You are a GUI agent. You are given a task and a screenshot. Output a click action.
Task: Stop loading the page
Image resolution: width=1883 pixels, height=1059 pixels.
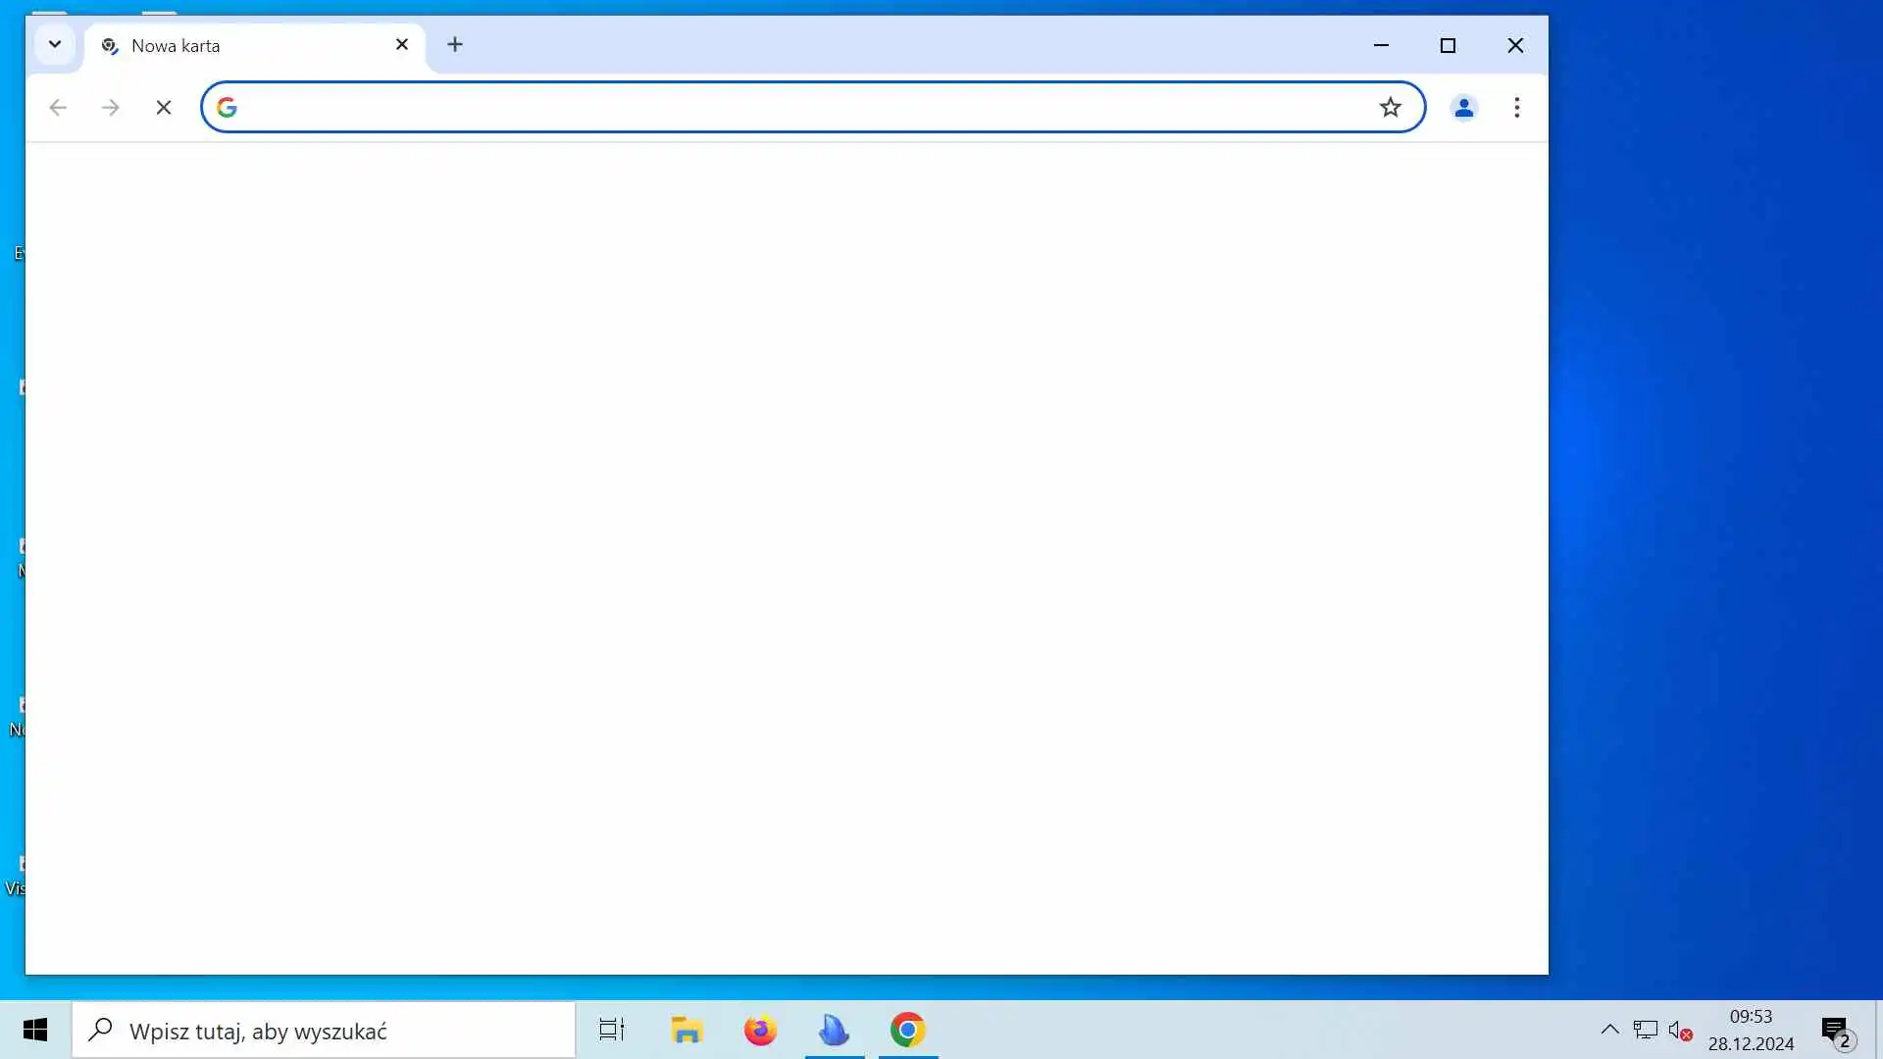point(164,108)
